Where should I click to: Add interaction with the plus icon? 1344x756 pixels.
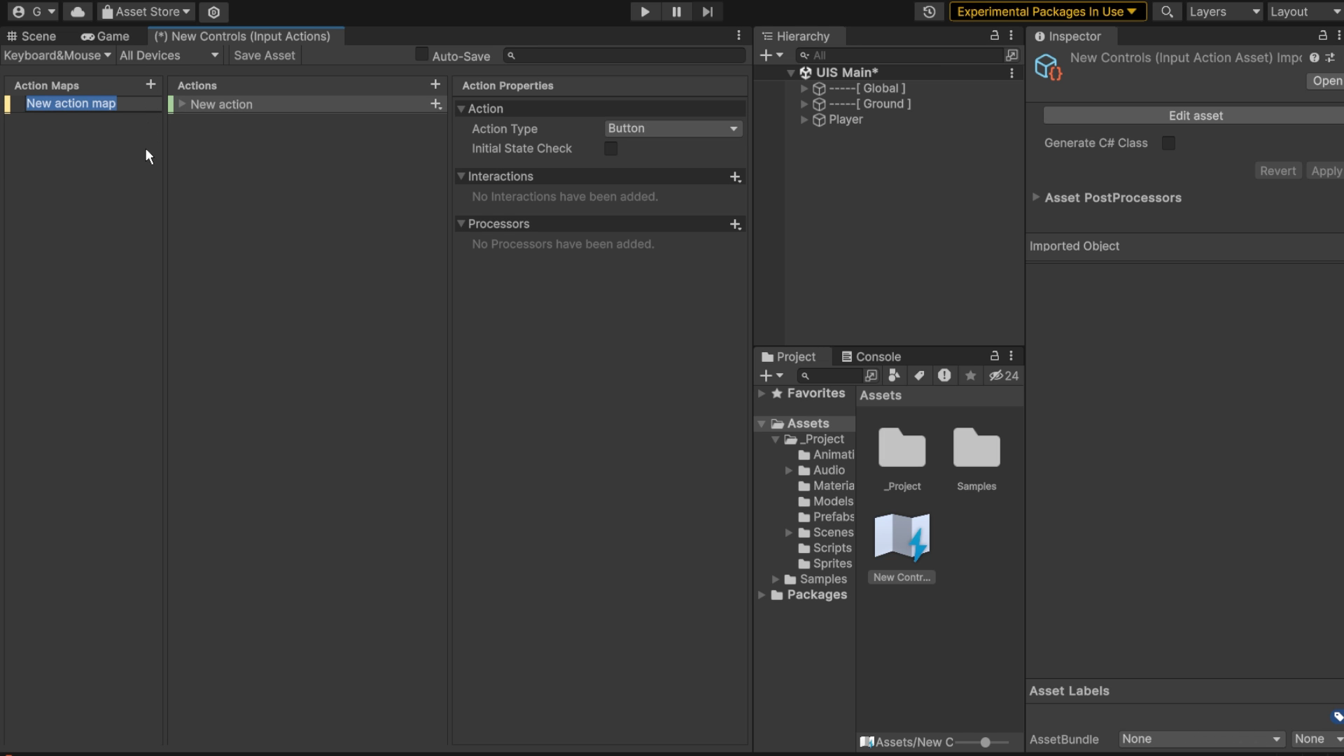735,177
